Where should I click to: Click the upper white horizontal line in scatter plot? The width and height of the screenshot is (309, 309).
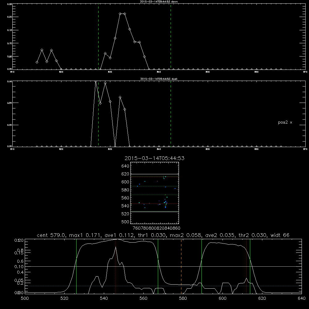[x=155, y=174]
